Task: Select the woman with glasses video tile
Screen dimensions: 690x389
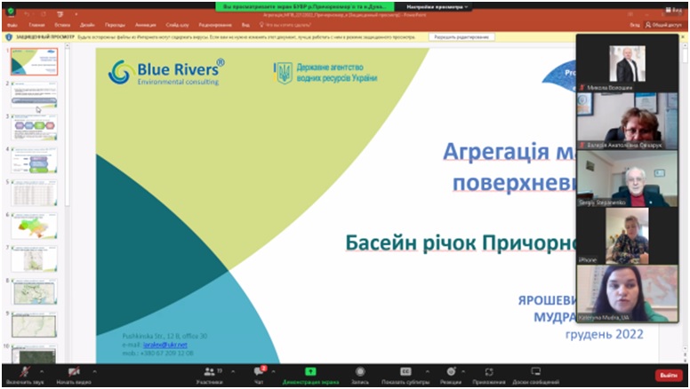Action: (x=627, y=121)
